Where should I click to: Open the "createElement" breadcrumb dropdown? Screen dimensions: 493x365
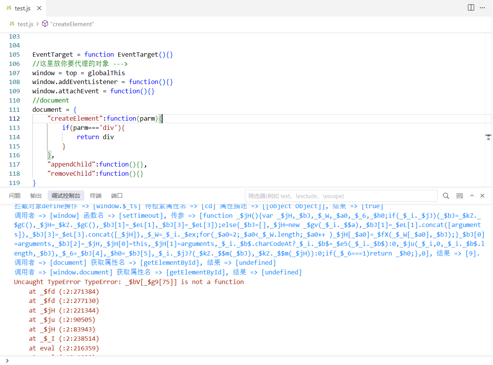coord(72,24)
